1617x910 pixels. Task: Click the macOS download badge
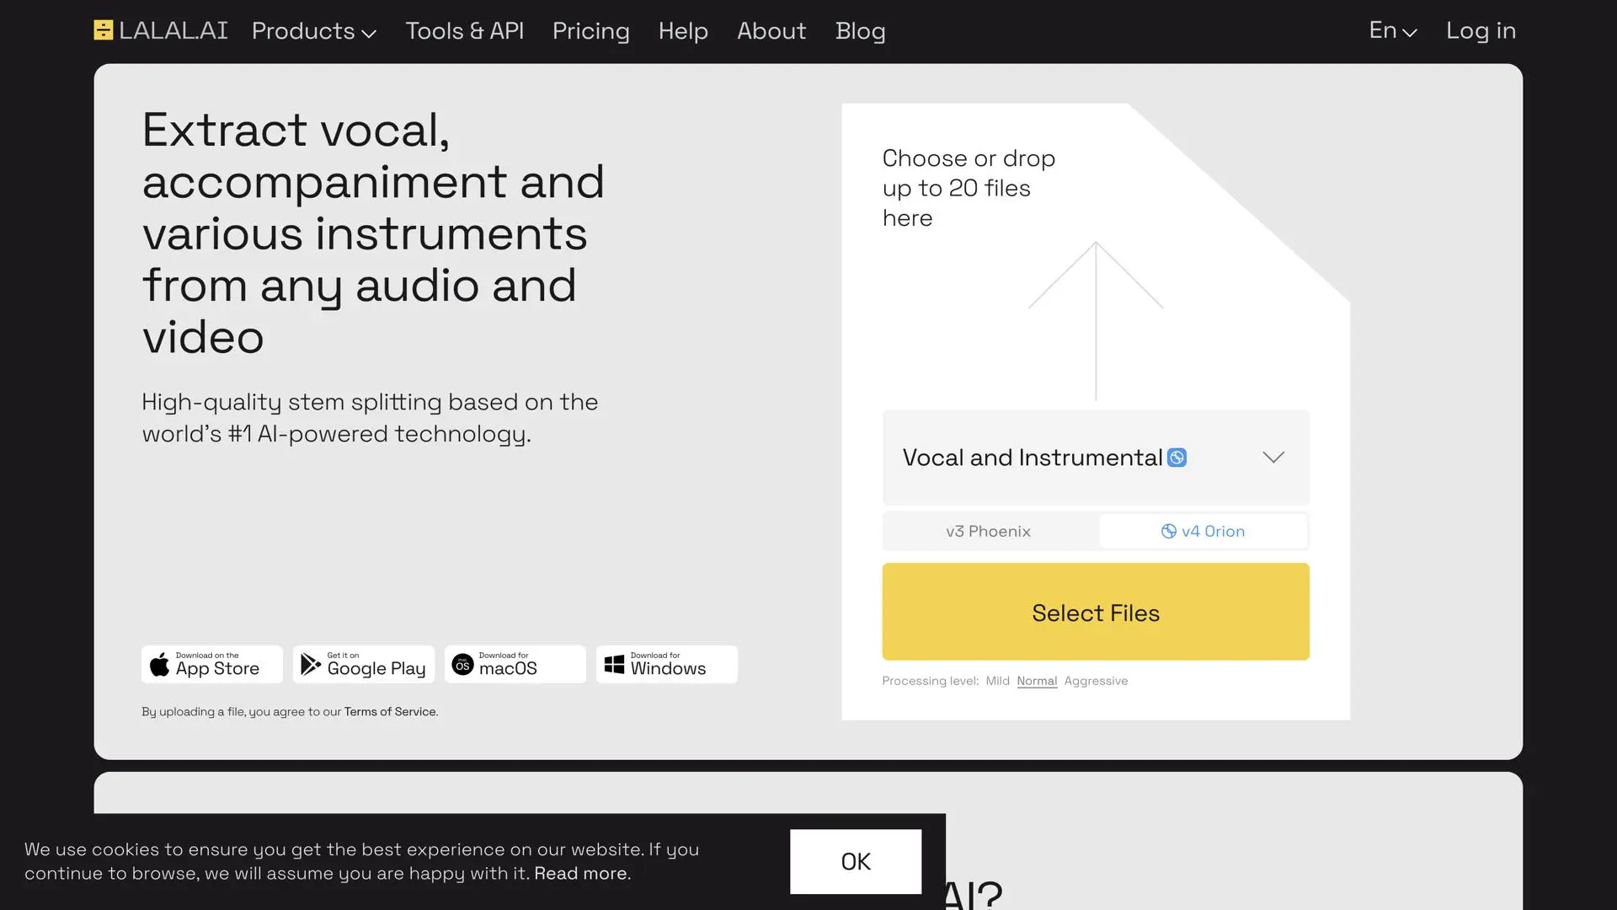(x=515, y=664)
